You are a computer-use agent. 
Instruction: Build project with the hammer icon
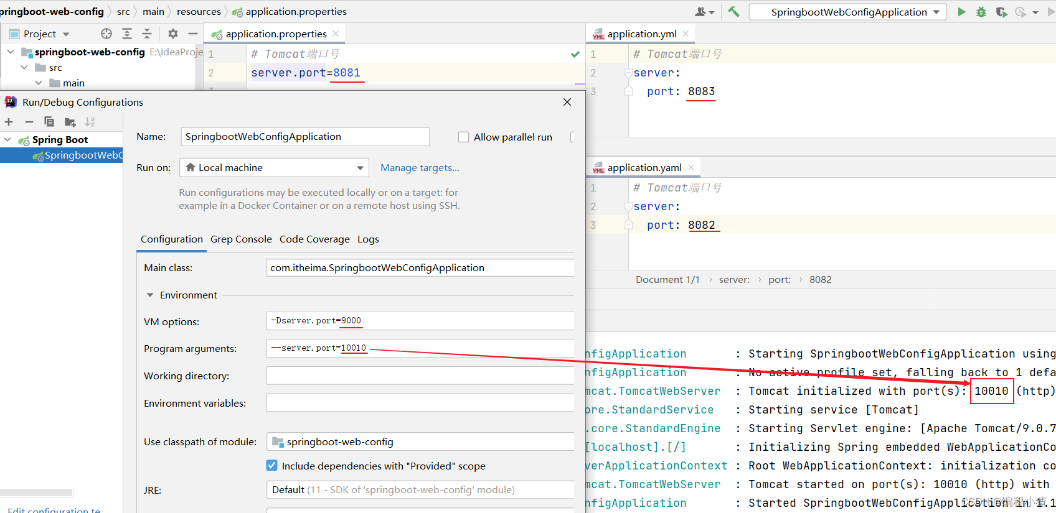734,12
